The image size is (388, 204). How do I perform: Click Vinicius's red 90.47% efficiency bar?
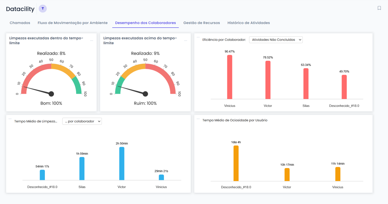pos(230,77)
